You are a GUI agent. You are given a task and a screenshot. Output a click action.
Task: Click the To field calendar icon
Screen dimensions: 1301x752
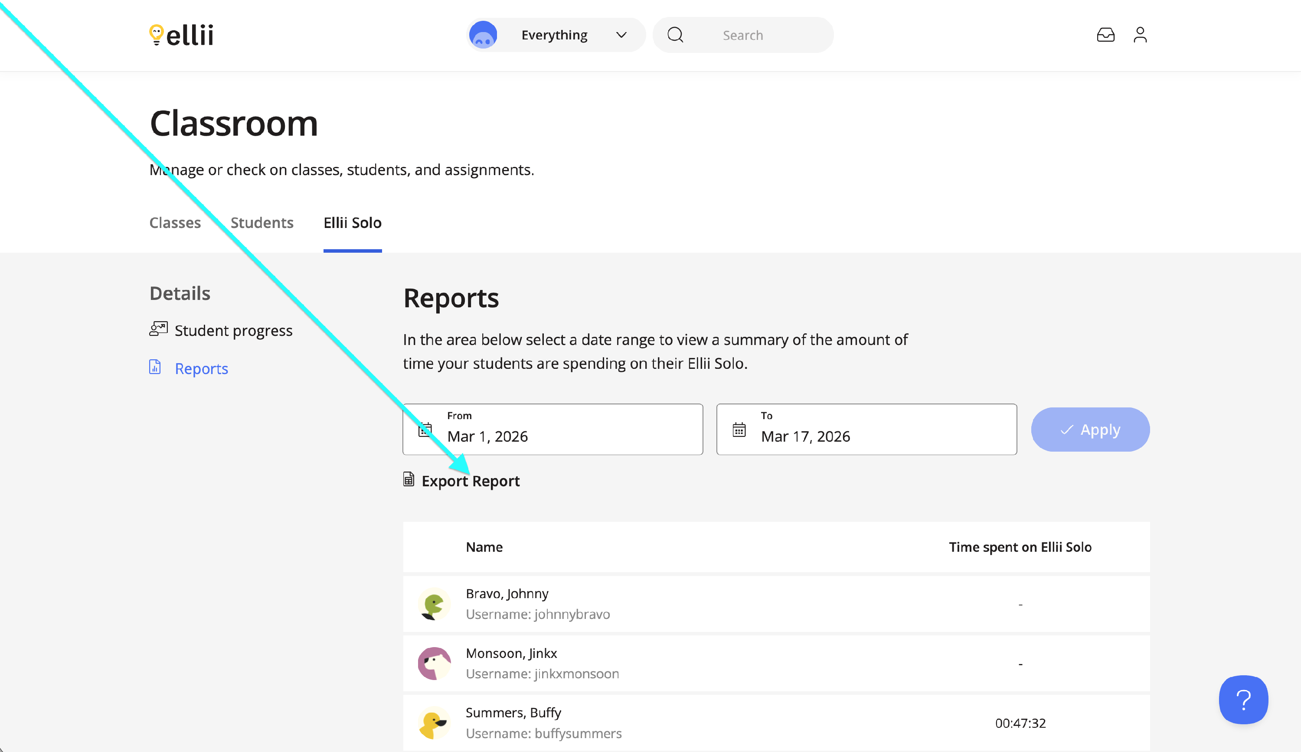tap(739, 430)
